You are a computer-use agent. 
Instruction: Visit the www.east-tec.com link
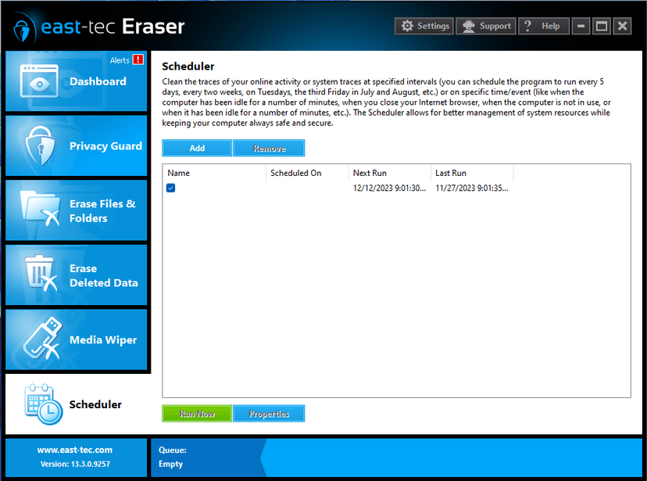click(75, 450)
